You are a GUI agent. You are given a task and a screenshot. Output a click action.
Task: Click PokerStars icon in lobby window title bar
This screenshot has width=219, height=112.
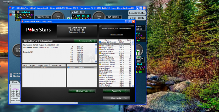click(x=22, y=21)
